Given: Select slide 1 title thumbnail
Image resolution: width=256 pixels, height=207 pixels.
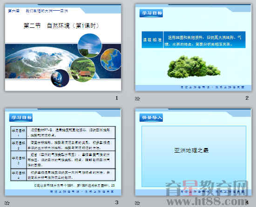Looking at the screenshot, I should tap(63, 47).
